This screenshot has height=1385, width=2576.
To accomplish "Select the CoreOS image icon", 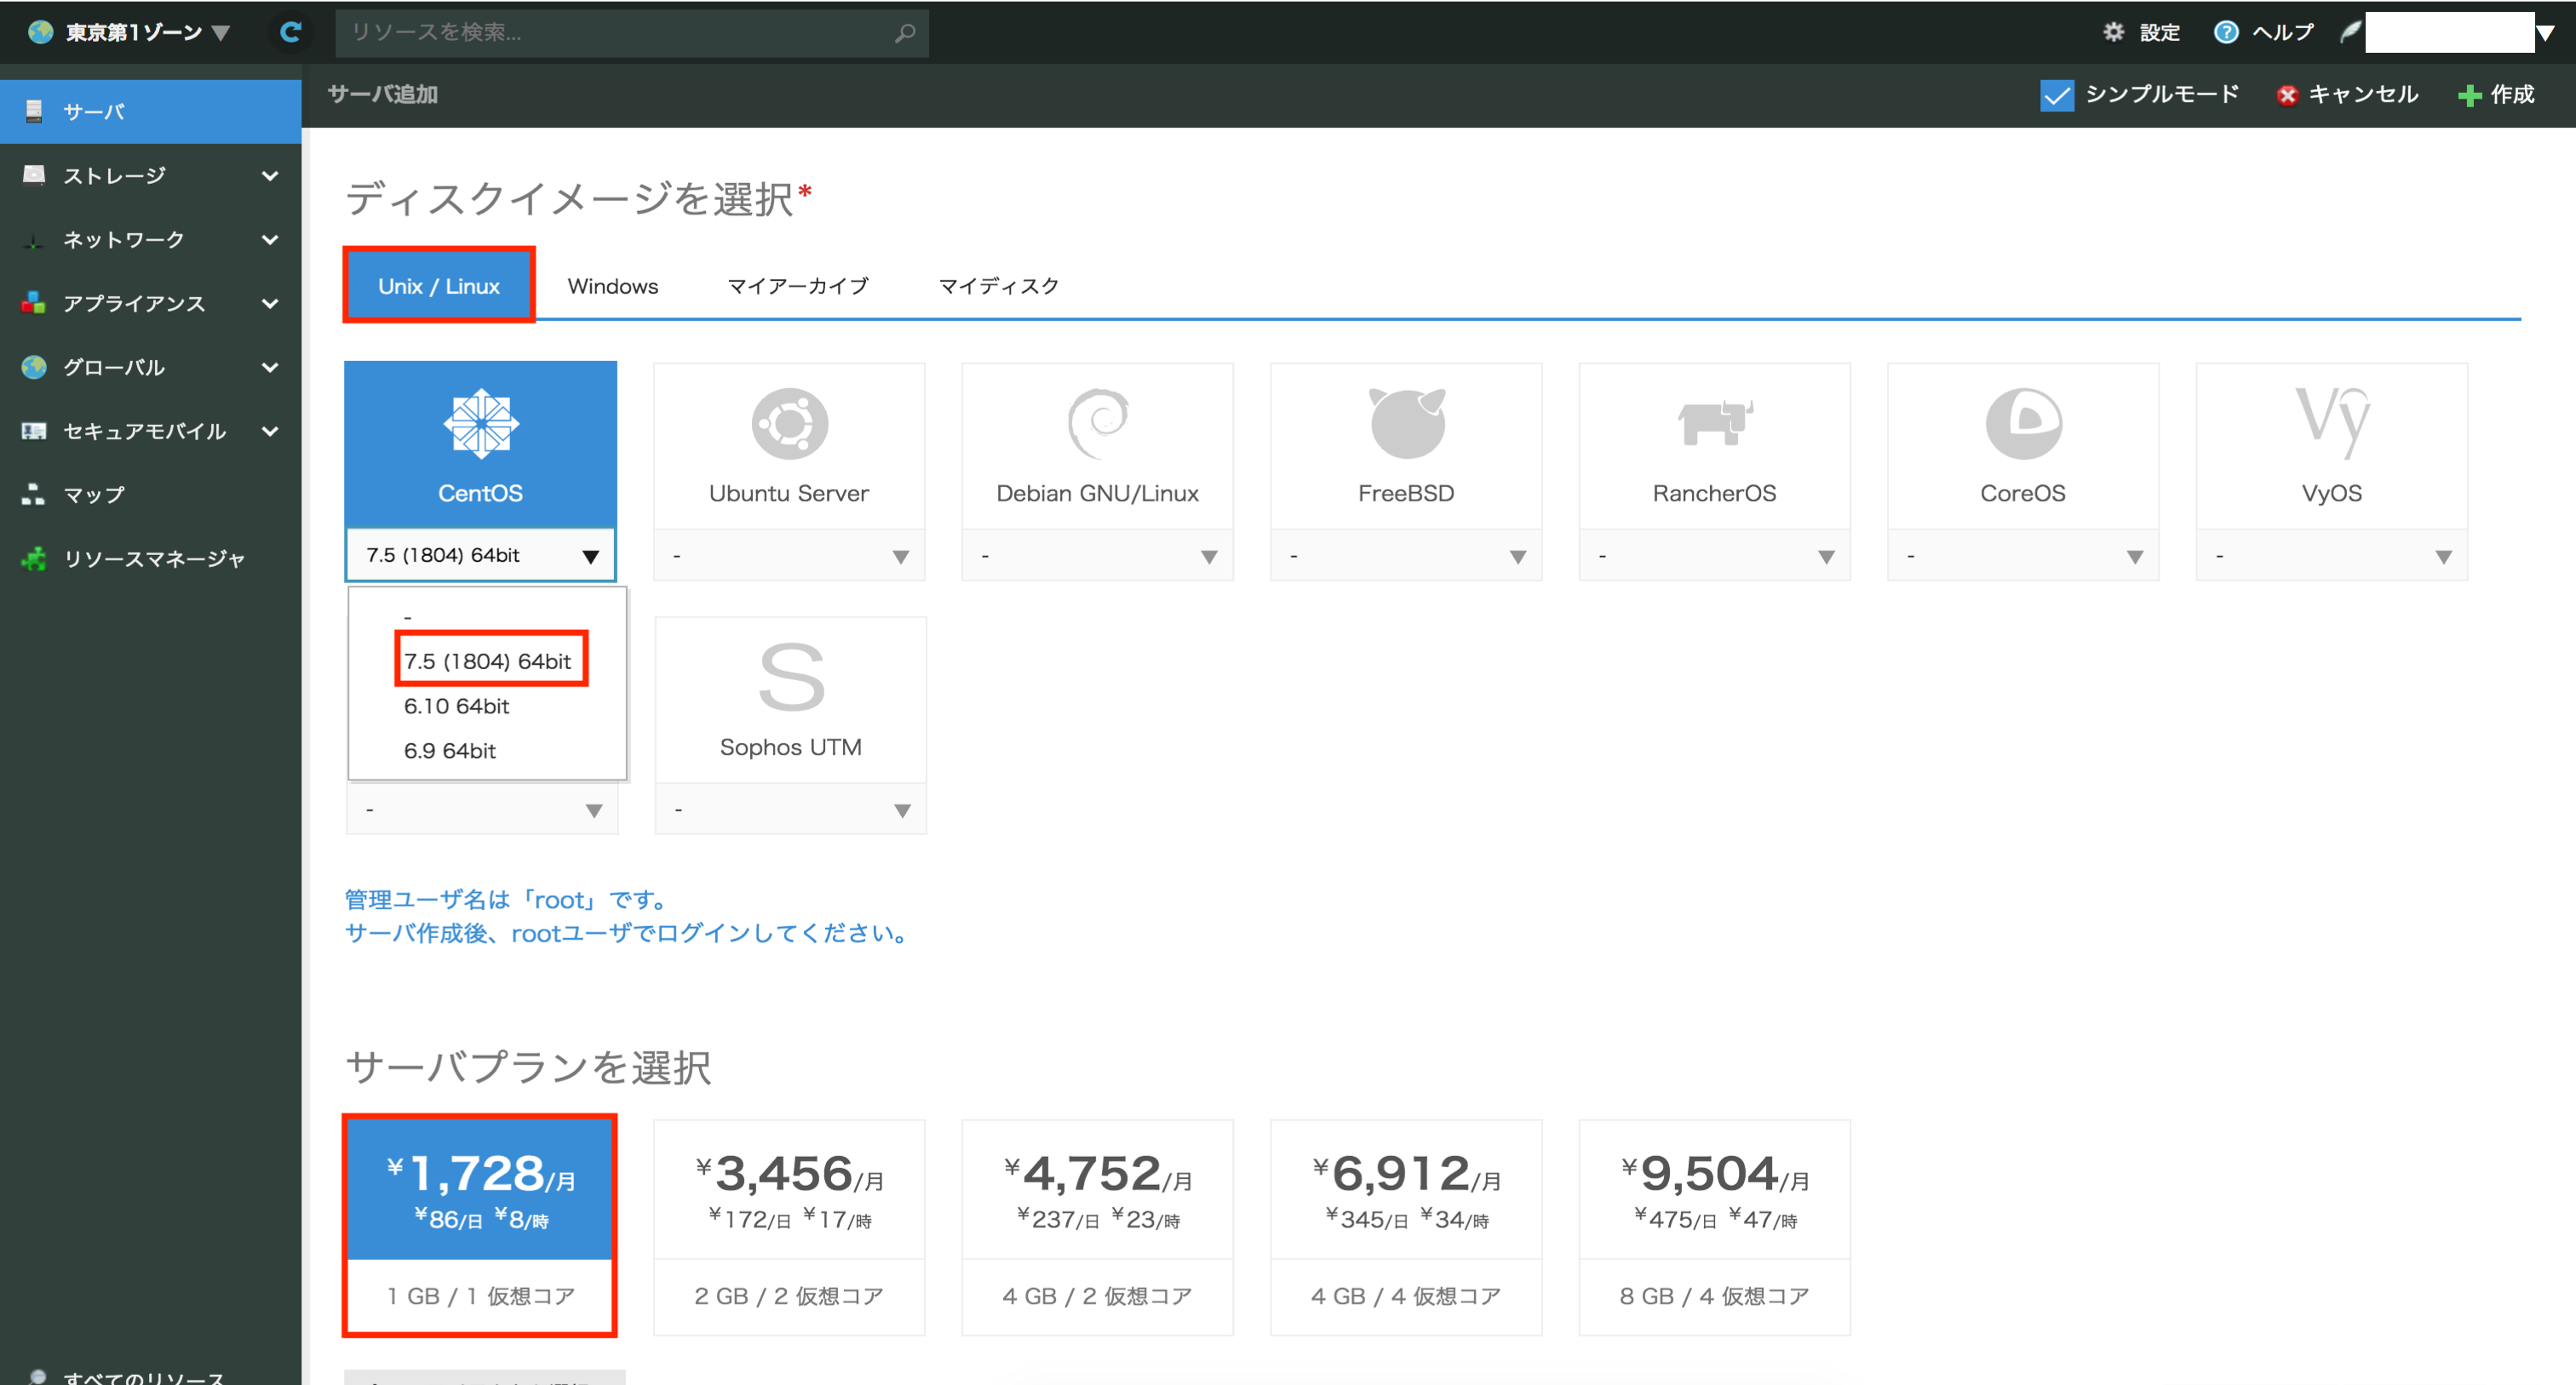I will 2022,425.
